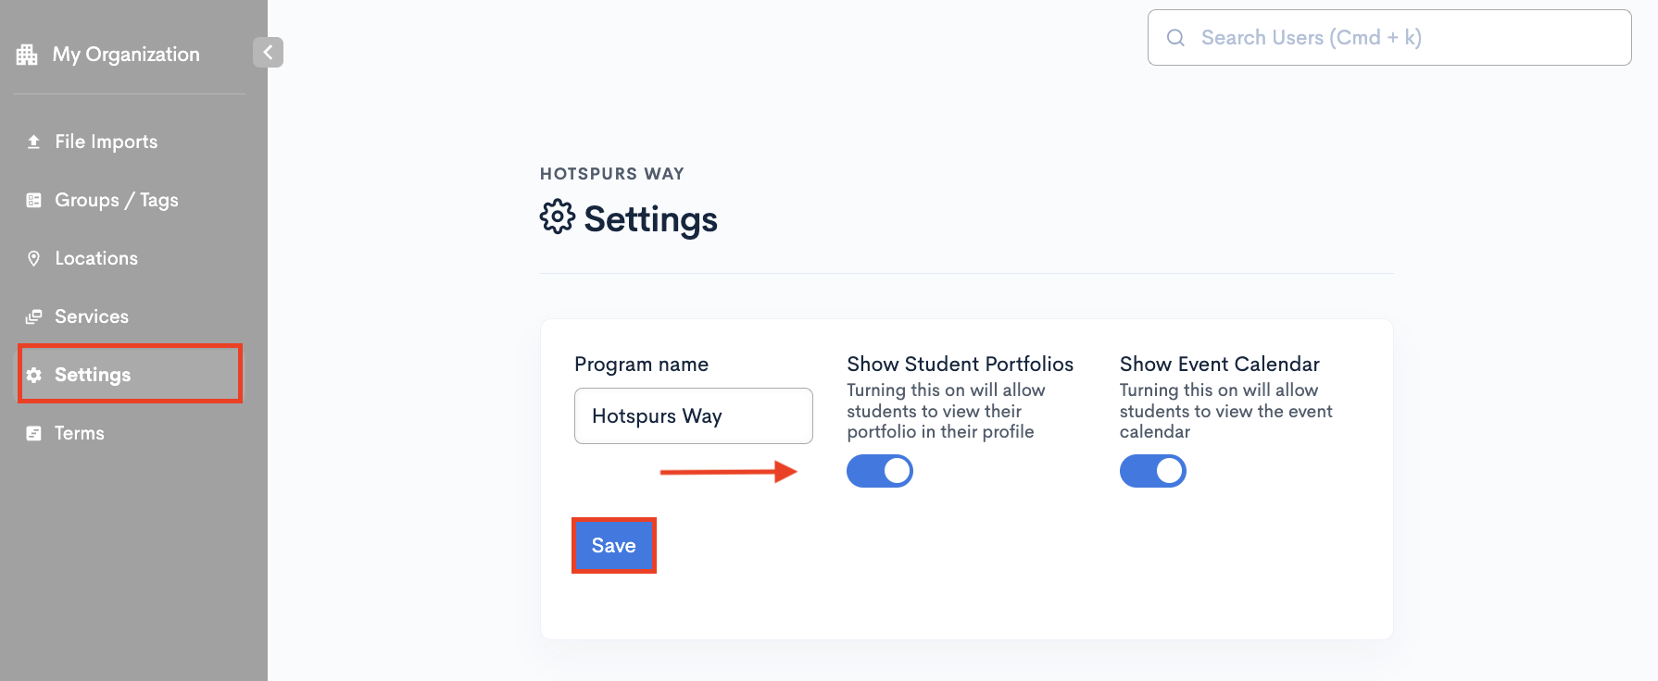Screen dimensions: 1658x681
Task: Click the gear icon beside the Settings heading
Action: [556, 217]
